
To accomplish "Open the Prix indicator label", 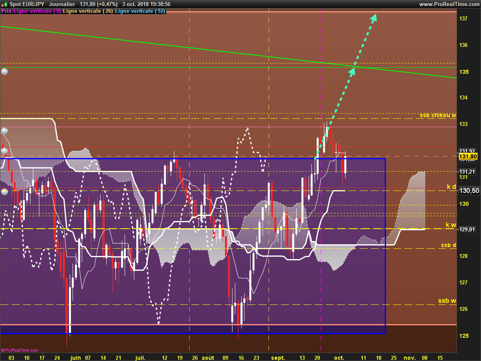I will [x=6, y=11].
